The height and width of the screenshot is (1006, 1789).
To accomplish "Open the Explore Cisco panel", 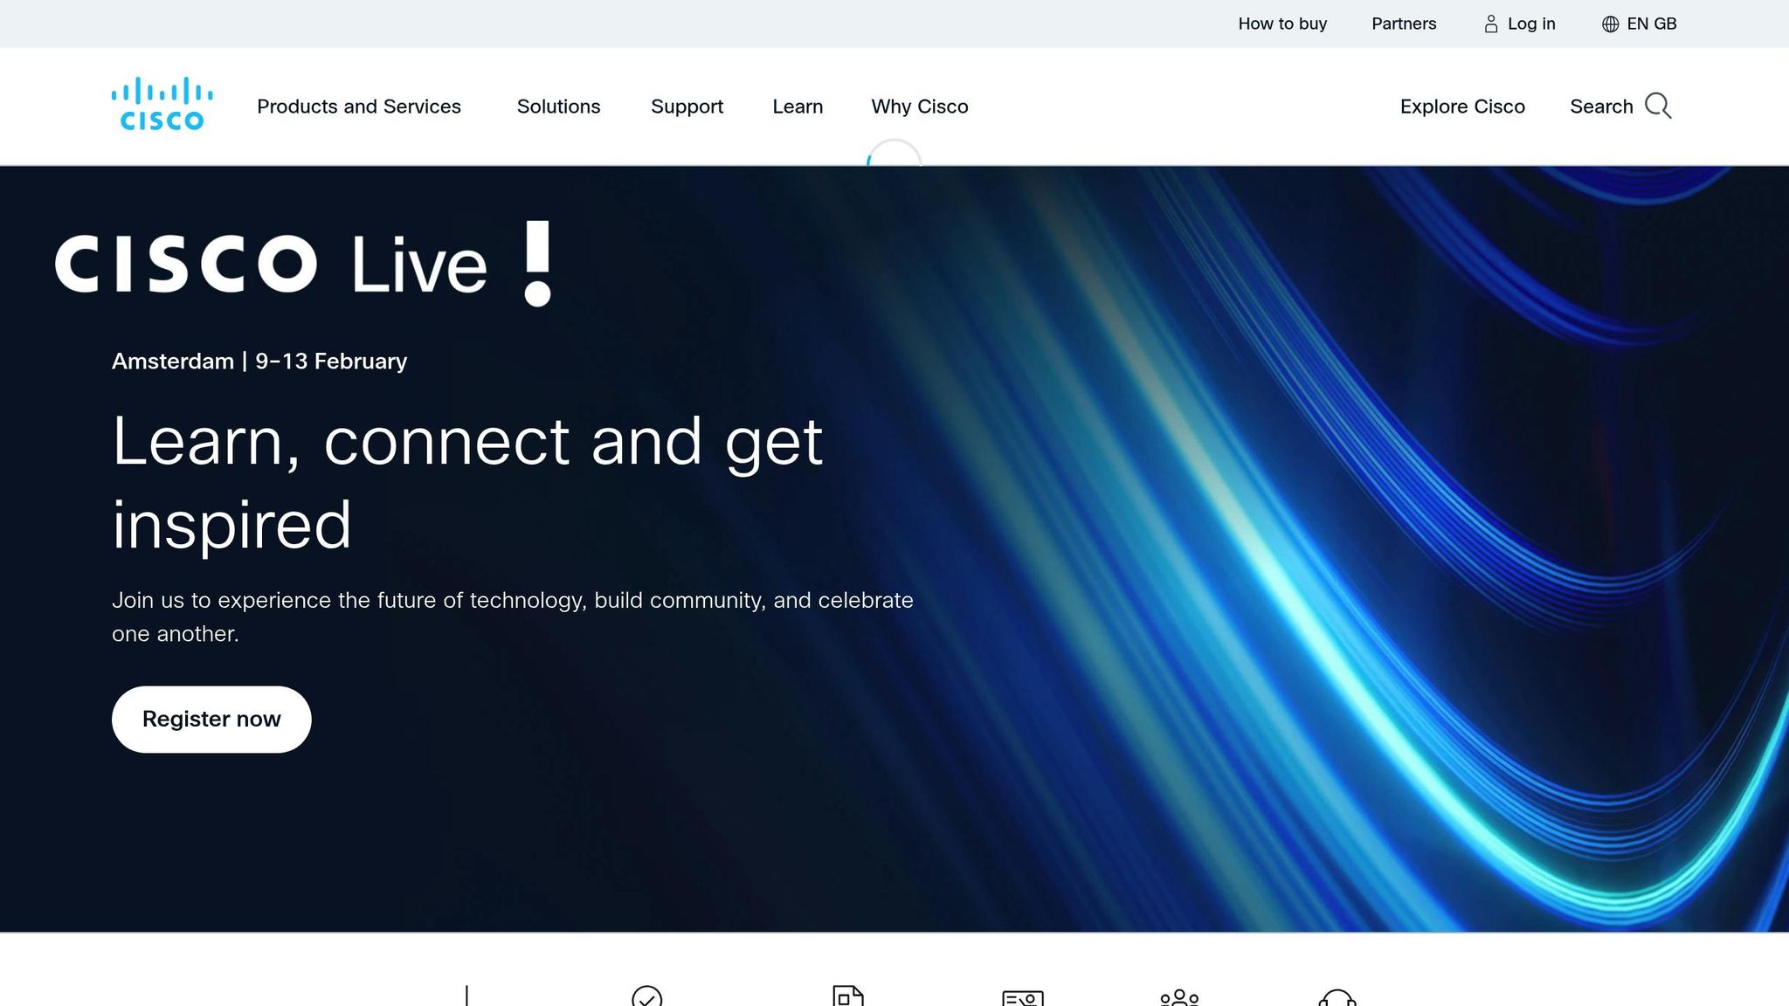I will 1462,107.
